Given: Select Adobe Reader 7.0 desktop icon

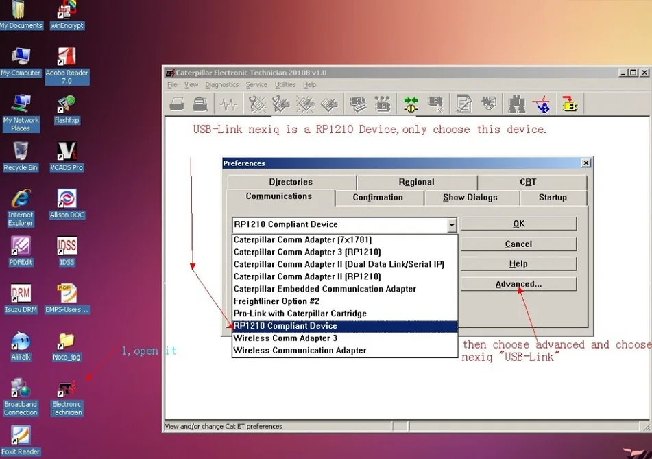Looking at the screenshot, I should 67,66.
